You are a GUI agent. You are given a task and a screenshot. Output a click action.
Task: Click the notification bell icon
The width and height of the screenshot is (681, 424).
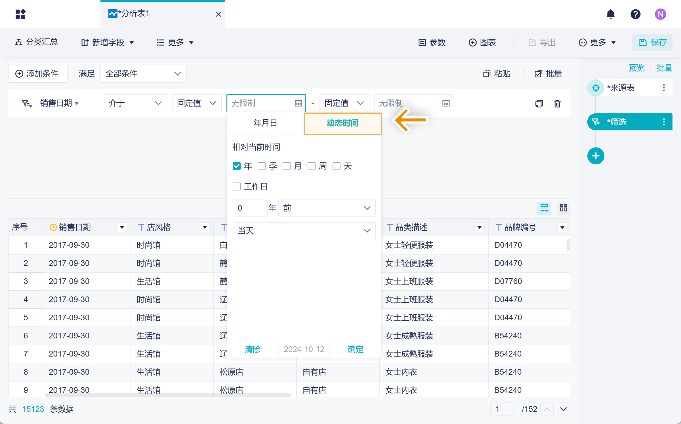[610, 14]
